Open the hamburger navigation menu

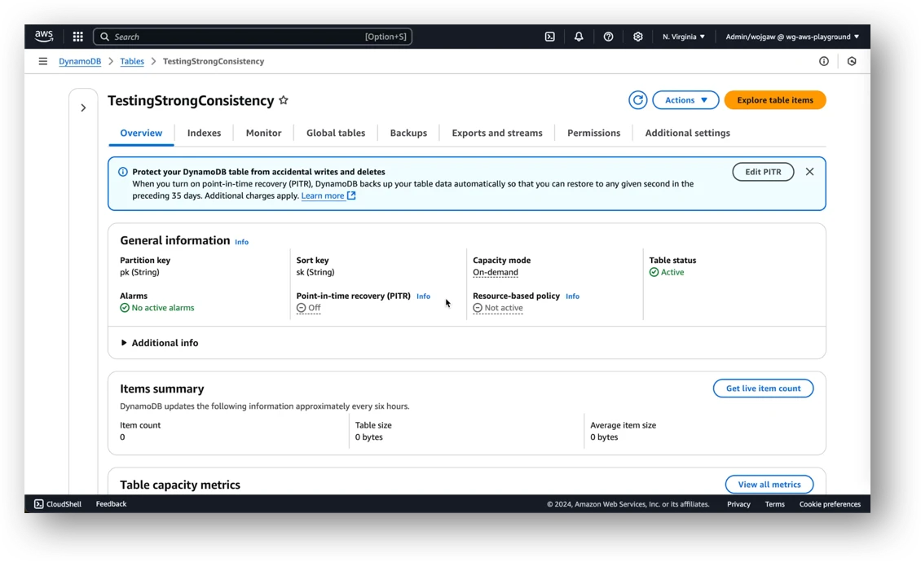43,61
